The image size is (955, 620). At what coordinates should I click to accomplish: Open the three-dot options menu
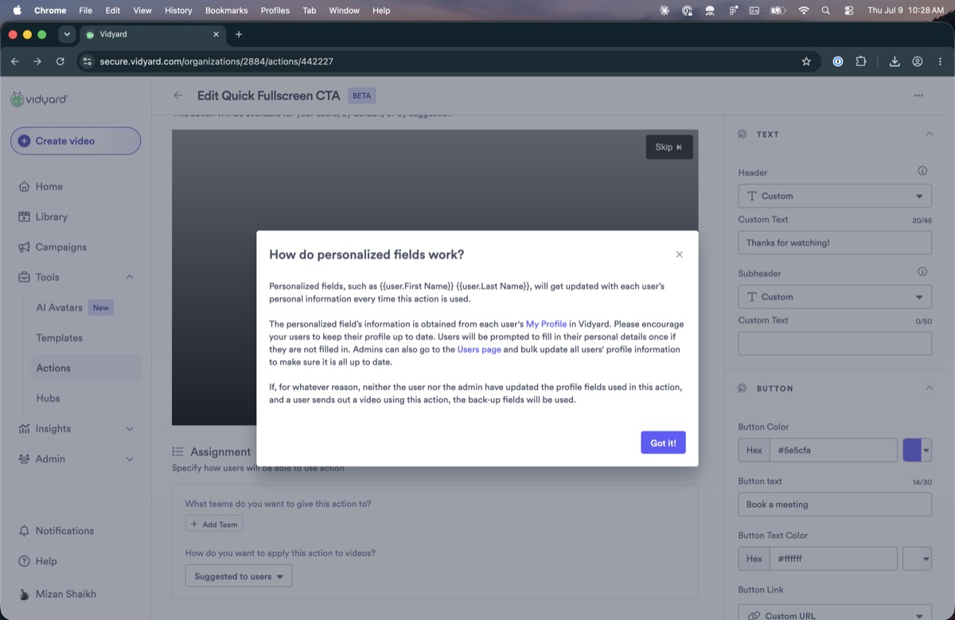click(918, 96)
